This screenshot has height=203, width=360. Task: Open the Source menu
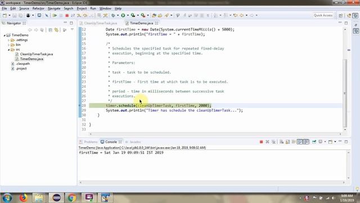[24, 8]
